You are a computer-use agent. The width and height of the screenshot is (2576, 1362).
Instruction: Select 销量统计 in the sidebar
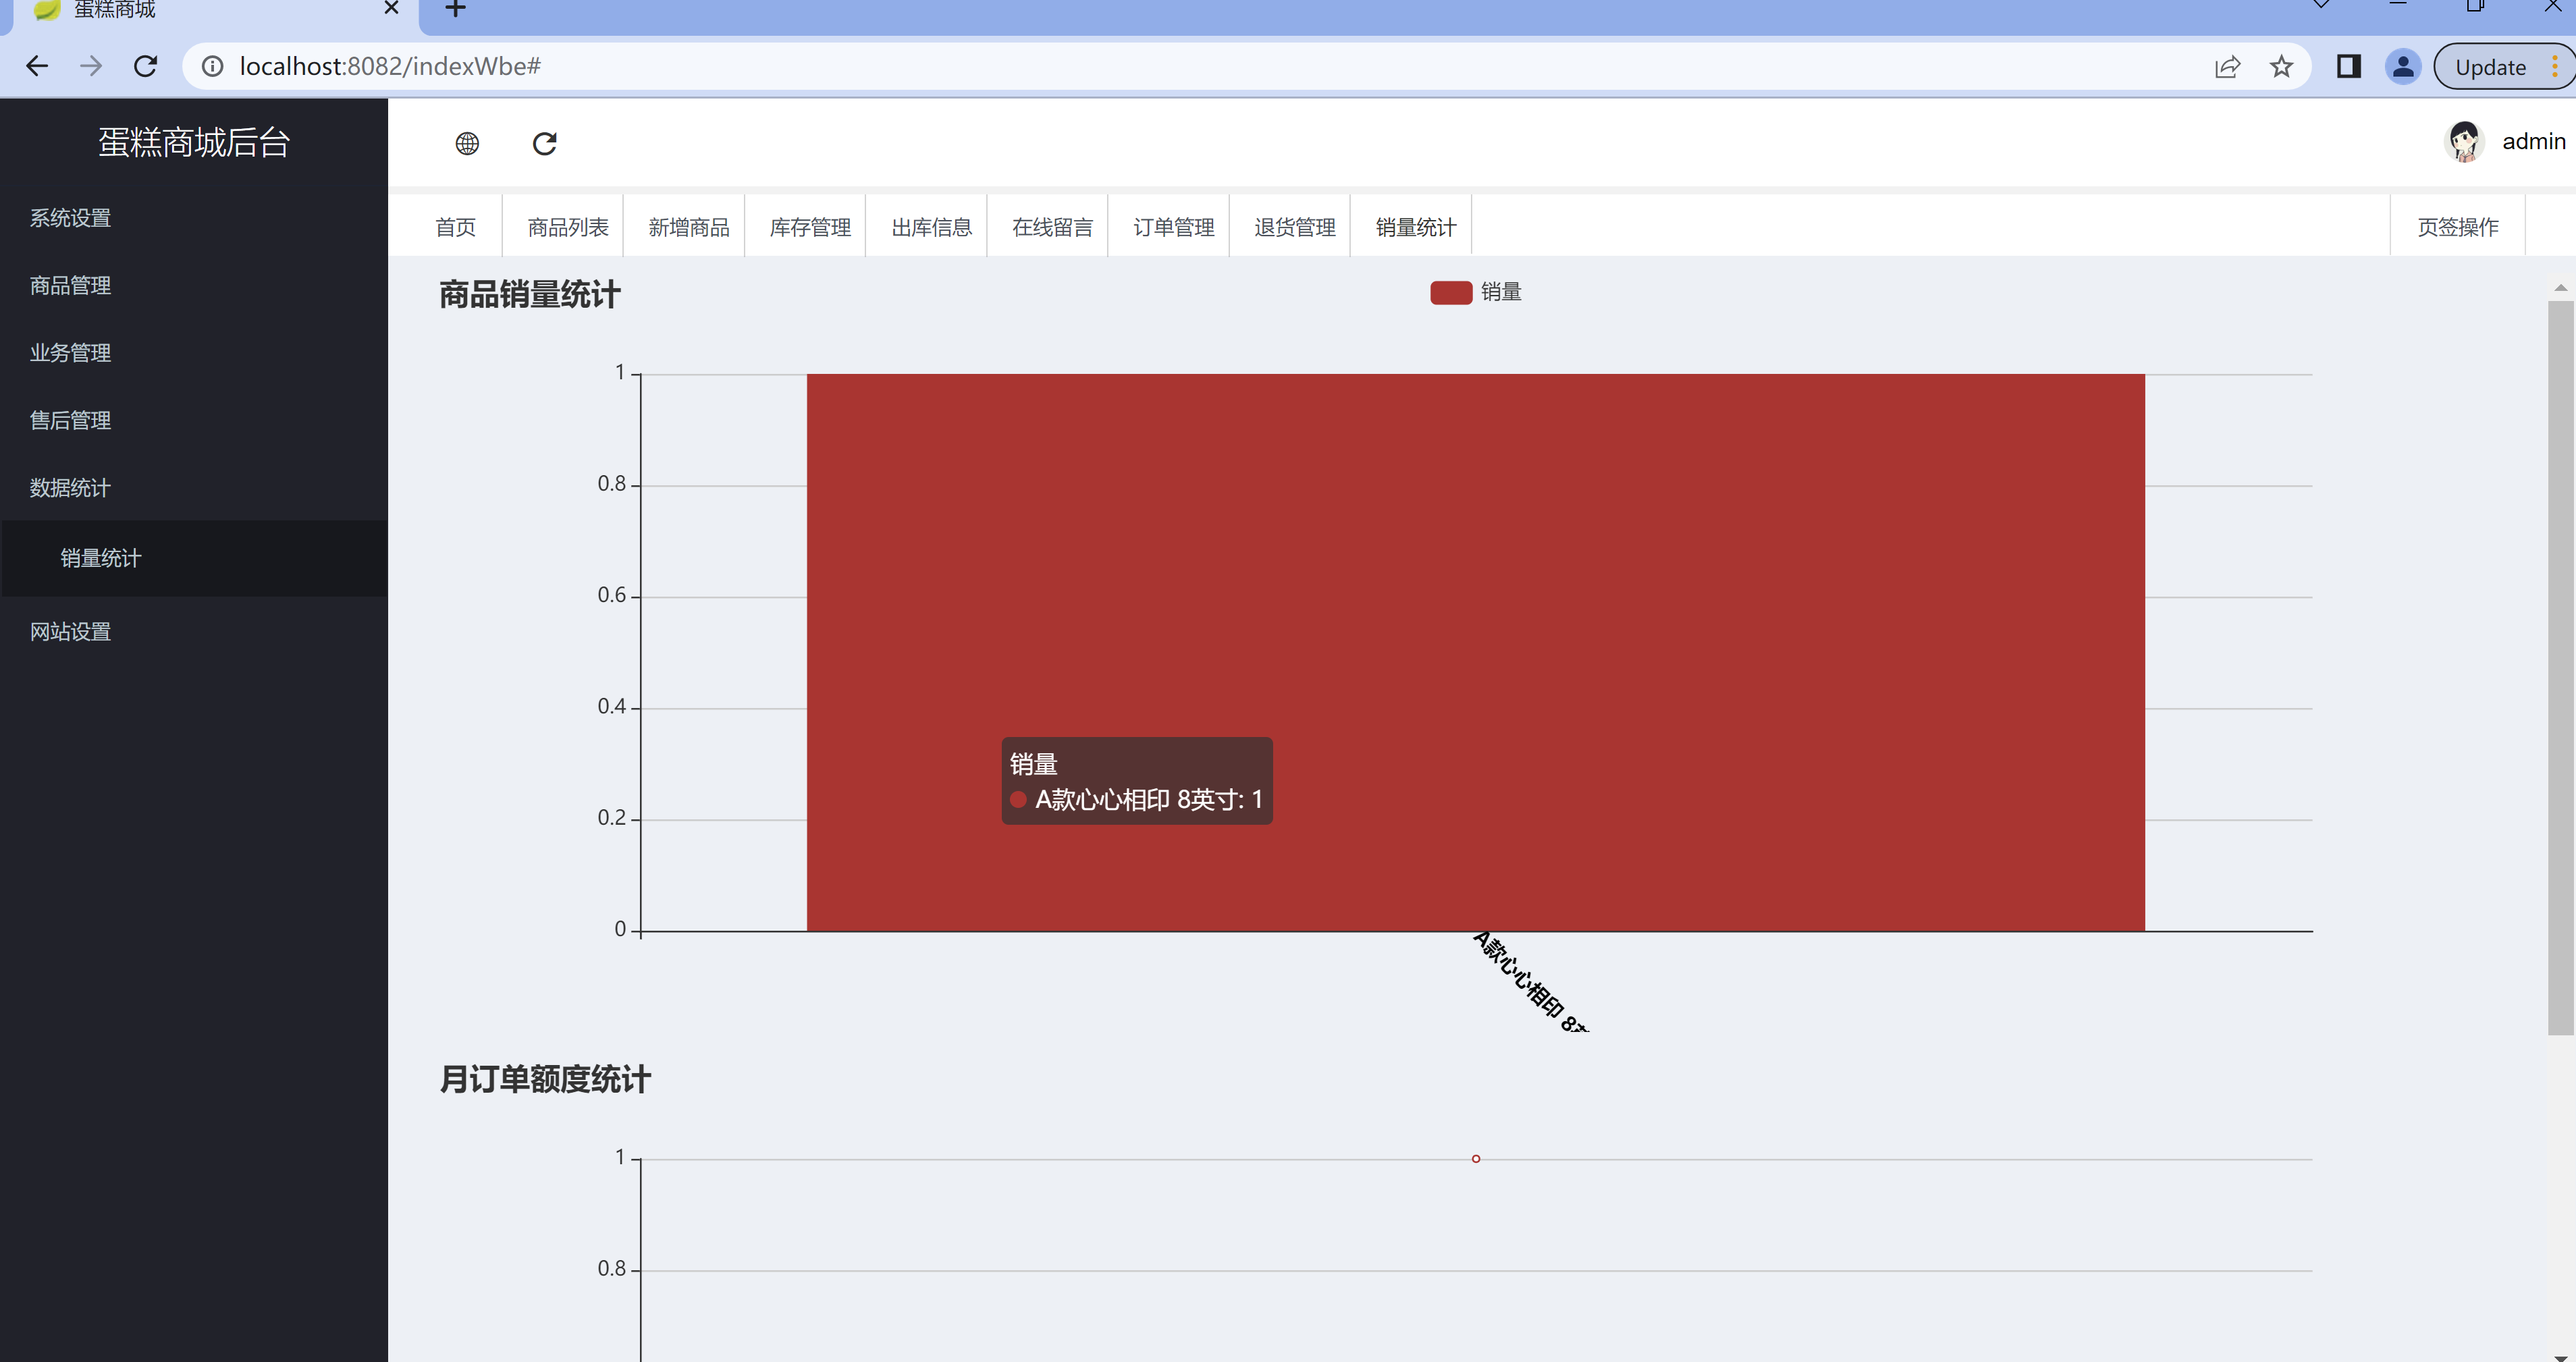(x=194, y=558)
